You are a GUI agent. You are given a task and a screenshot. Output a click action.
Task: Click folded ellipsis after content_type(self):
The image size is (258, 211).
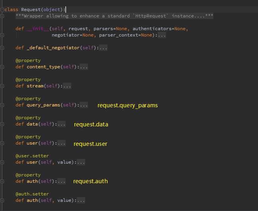84,67
